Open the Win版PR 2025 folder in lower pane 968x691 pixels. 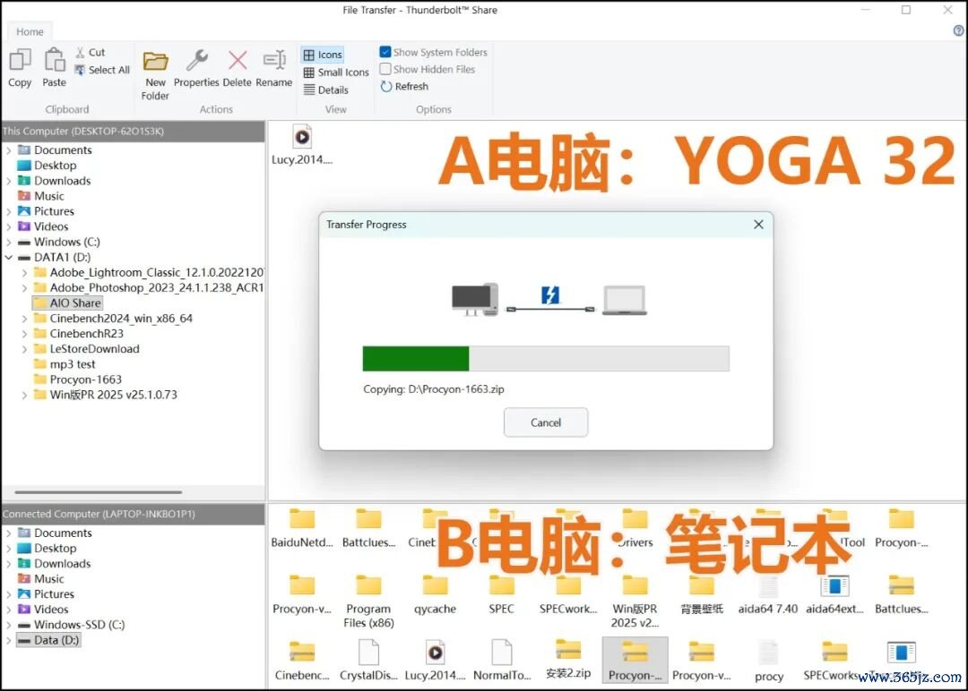(x=635, y=601)
